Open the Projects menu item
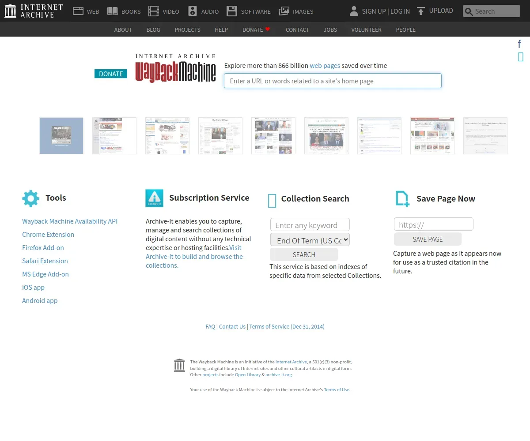Viewport: 530px width, 441px height. [x=187, y=30]
